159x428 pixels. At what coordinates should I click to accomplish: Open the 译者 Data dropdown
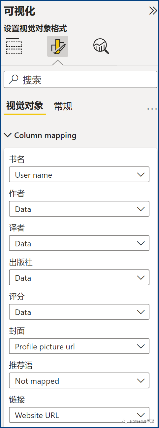pyautogui.click(x=79, y=243)
